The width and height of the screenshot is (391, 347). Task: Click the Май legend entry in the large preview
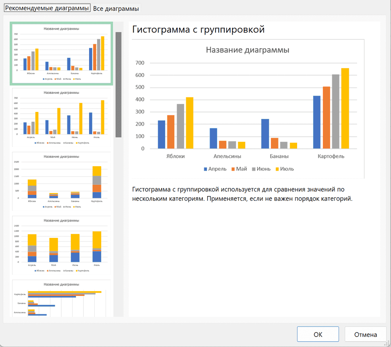pos(239,169)
